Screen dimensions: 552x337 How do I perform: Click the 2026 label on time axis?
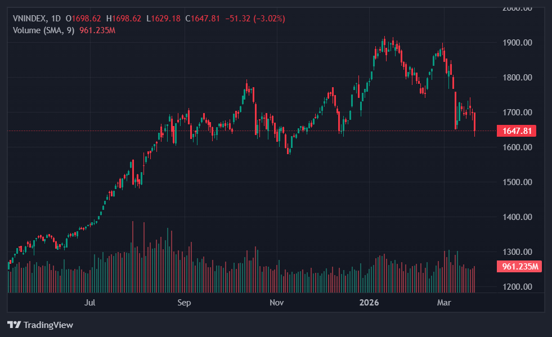point(369,303)
